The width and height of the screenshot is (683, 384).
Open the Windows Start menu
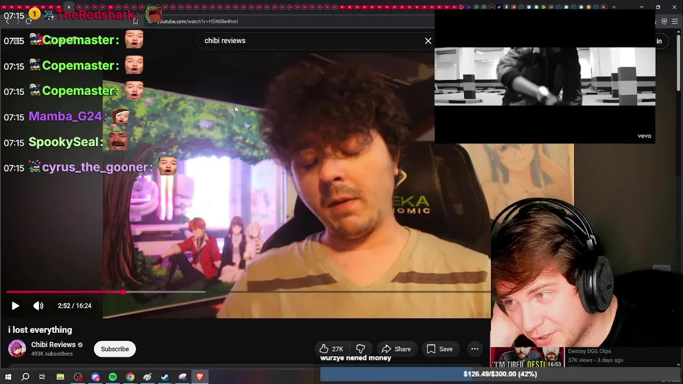(8, 377)
